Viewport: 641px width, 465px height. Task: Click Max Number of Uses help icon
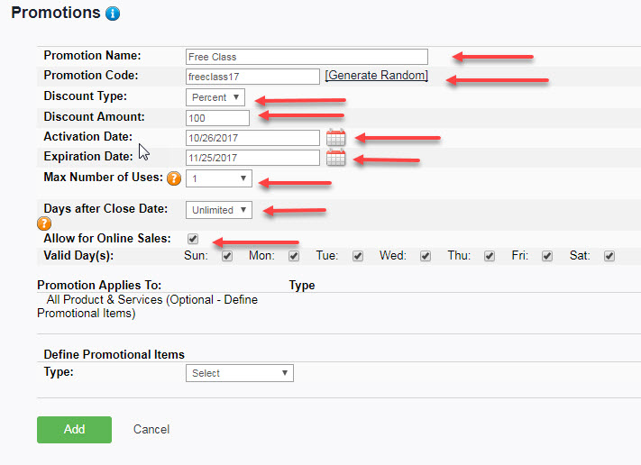coord(175,178)
